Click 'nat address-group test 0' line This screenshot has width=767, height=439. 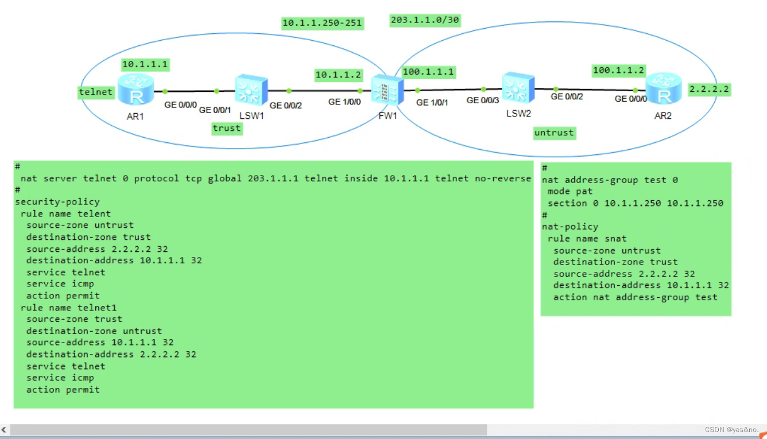click(x=610, y=180)
